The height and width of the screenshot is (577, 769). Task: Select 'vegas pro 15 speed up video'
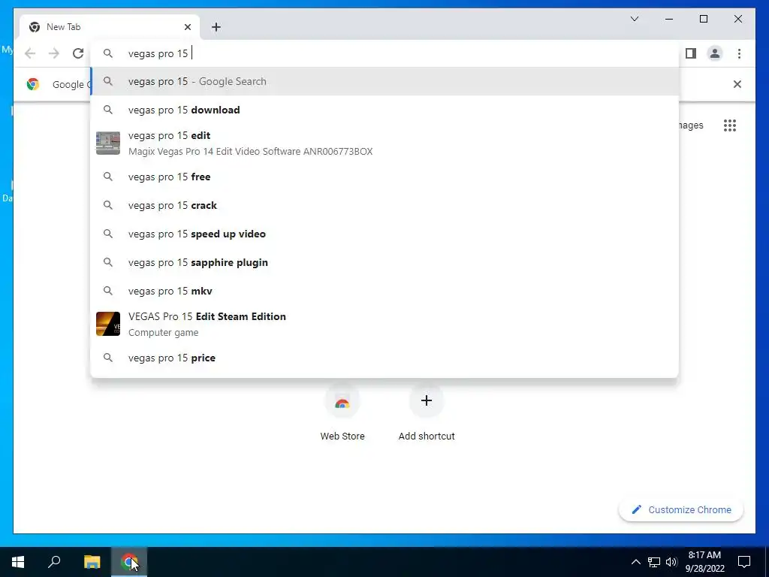pyautogui.click(x=385, y=234)
